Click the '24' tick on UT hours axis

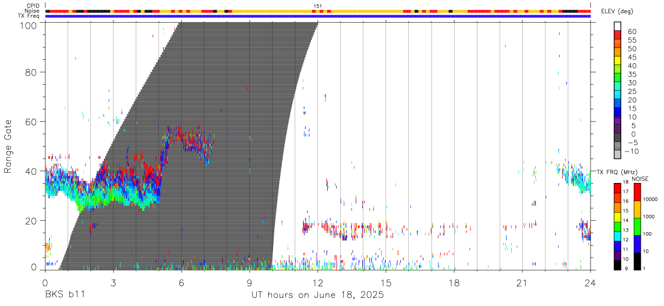[x=590, y=283]
